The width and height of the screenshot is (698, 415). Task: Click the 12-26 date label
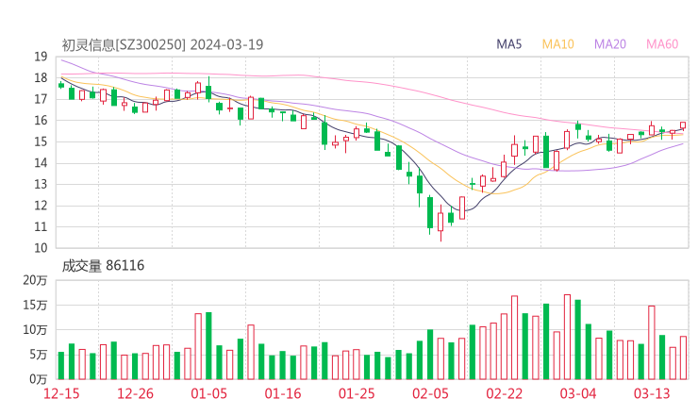[135, 393]
